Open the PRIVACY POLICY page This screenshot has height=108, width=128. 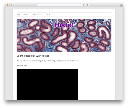coord(37,15)
